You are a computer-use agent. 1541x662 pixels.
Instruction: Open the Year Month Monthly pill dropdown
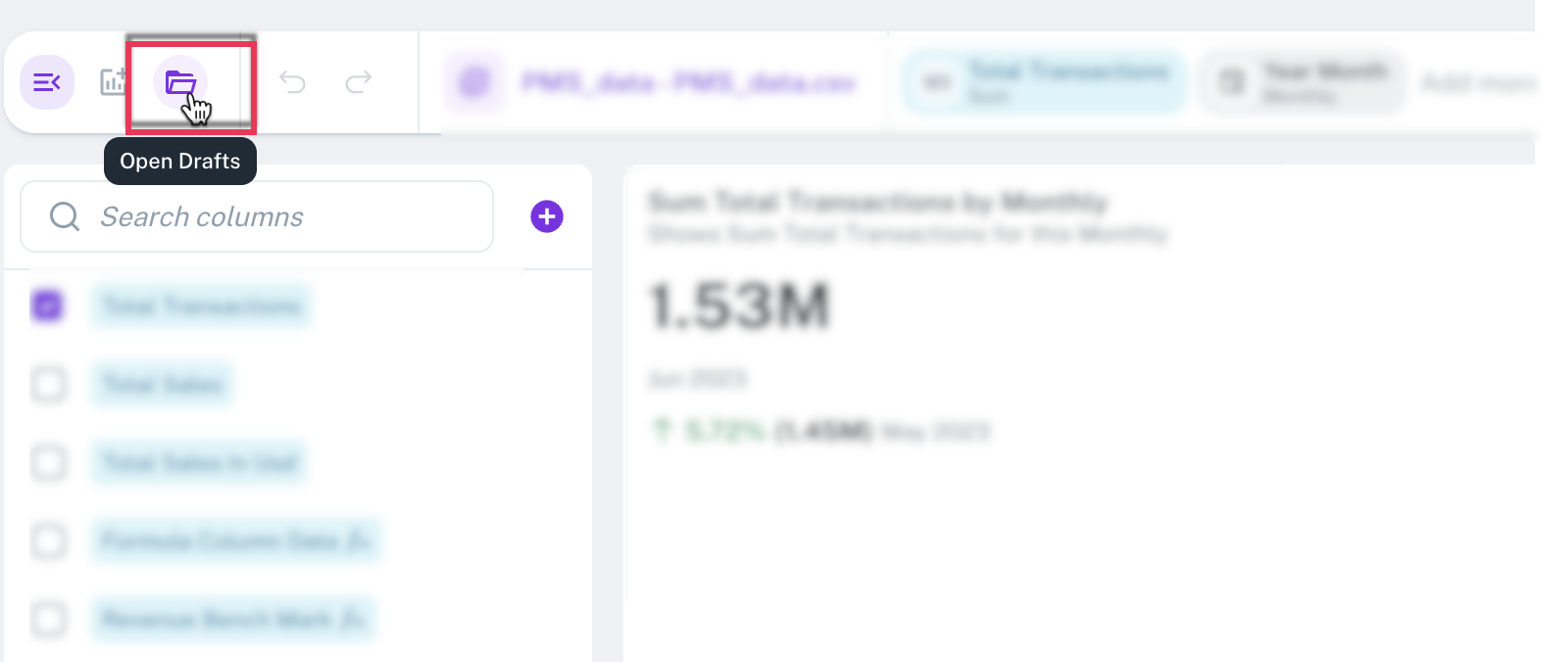(1303, 82)
